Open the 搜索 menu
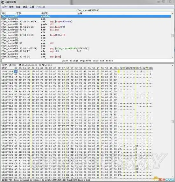Screen dimensions: 175x182 click(11, 7)
